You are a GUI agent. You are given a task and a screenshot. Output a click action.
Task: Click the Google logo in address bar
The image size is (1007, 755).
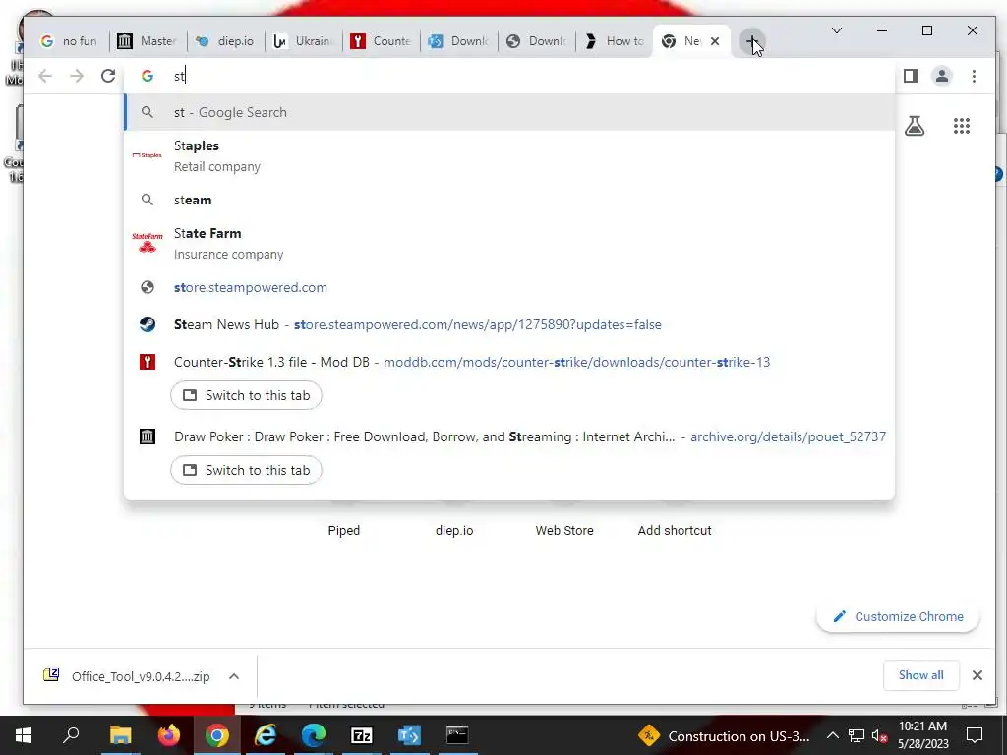pyautogui.click(x=148, y=76)
